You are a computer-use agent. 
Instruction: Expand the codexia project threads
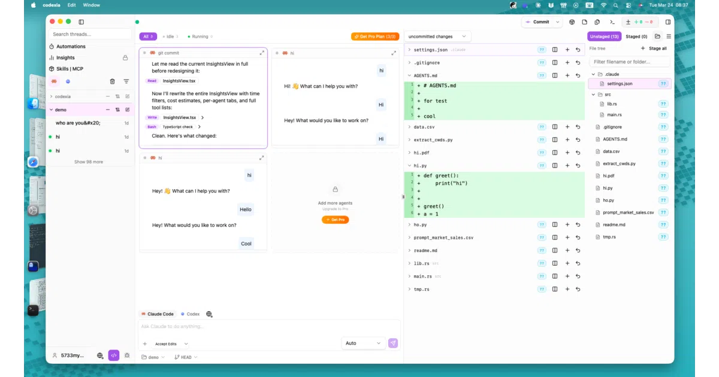(52, 96)
